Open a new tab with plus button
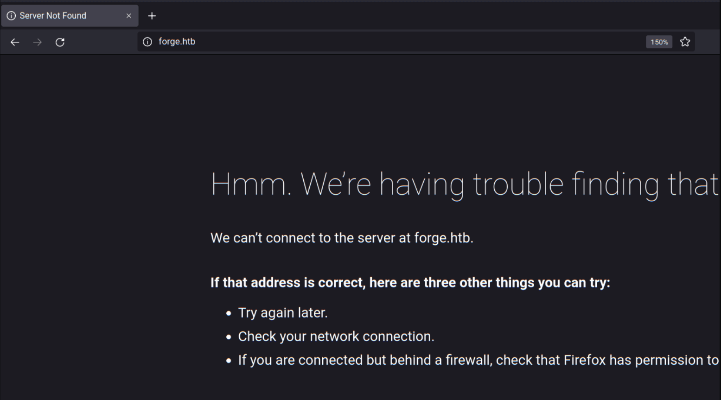The height and width of the screenshot is (400, 721). [x=152, y=16]
